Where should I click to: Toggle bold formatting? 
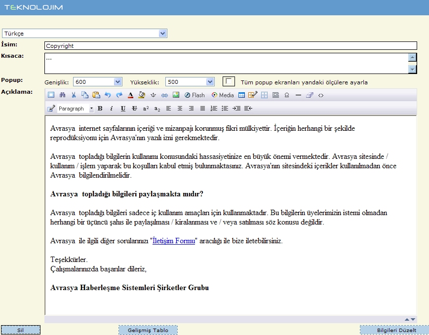pyautogui.click(x=100, y=108)
